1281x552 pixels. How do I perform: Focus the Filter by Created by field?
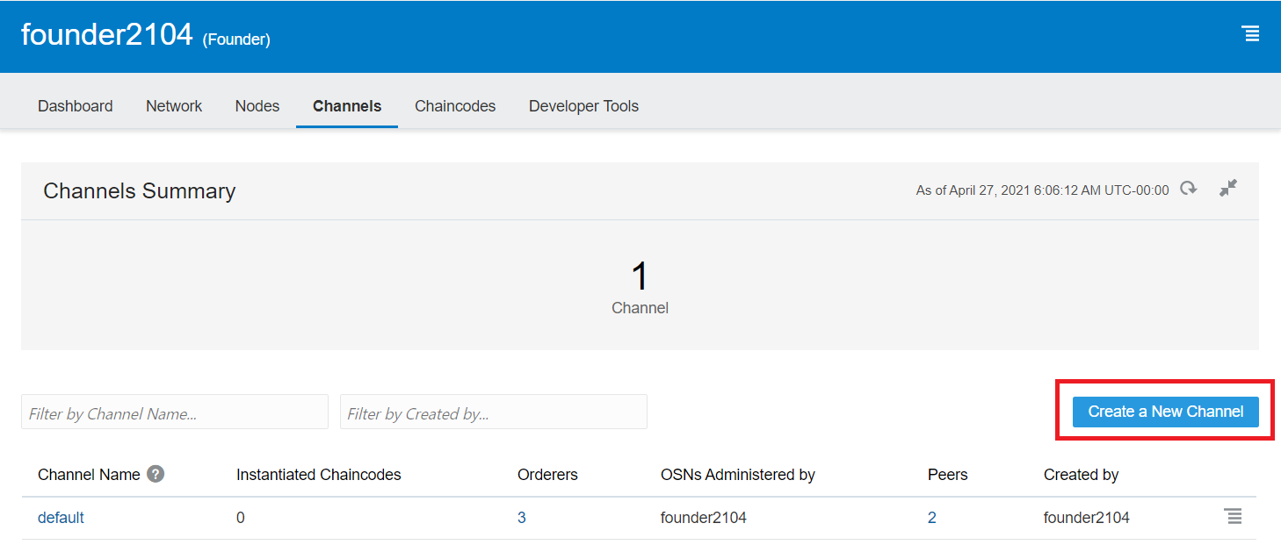coord(493,412)
